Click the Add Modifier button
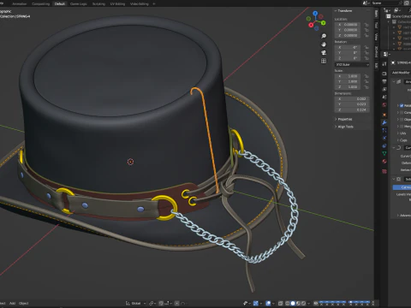Screen dimensions: 411x308 coord(402,73)
